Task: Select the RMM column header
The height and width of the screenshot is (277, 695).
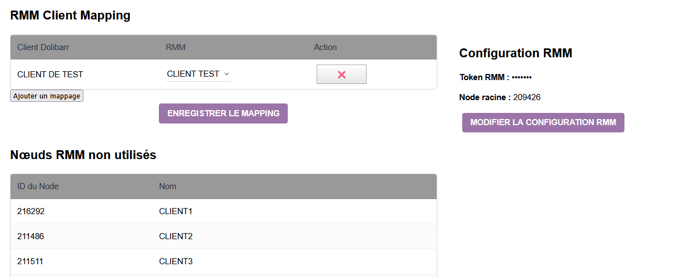Action: pos(176,47)
